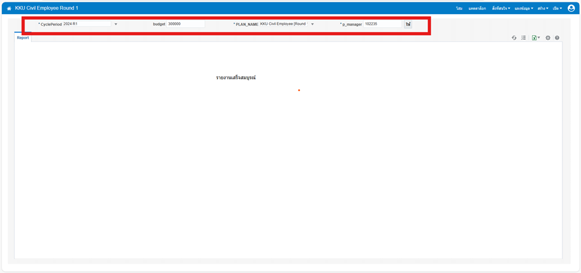
Task: Open the ผังข้อมูล header menu
Action: pos(524,8)
